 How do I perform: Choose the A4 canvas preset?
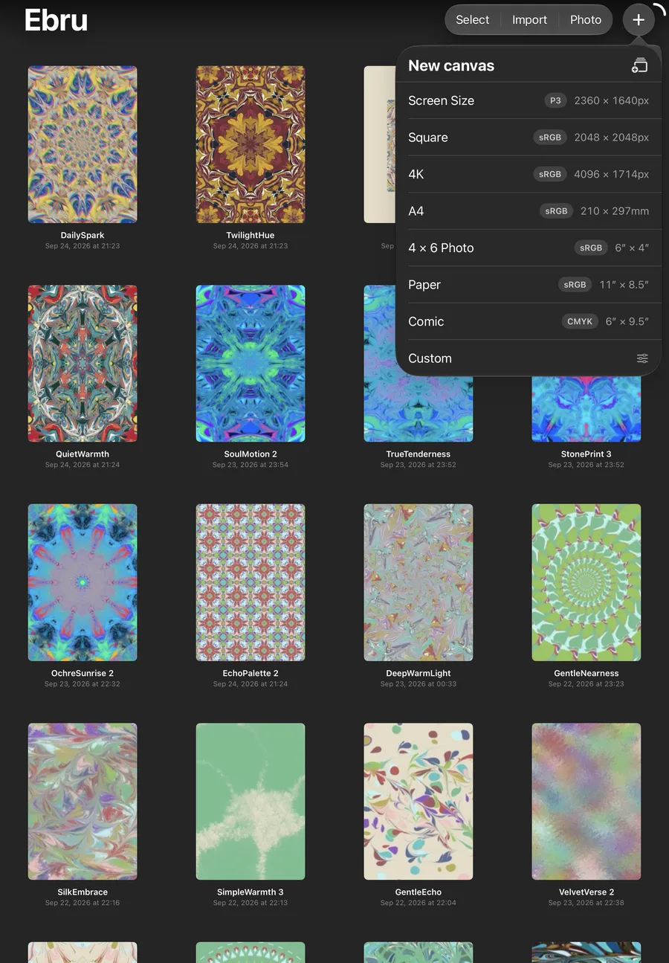click(x=529, y=211)
